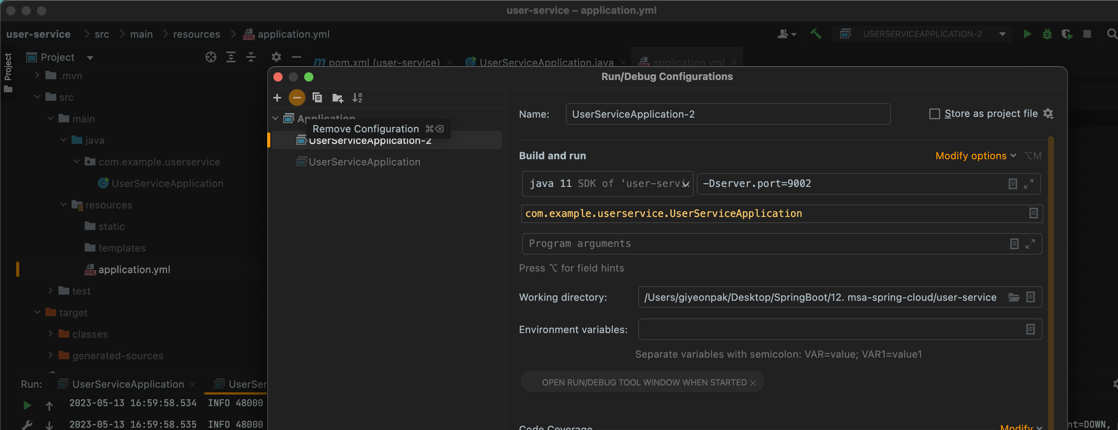The height and width of the screenshot is (430, 1118).
Task: Stop the running process in toolbar
Action: pyautogui.click(x=1087, y=34)
